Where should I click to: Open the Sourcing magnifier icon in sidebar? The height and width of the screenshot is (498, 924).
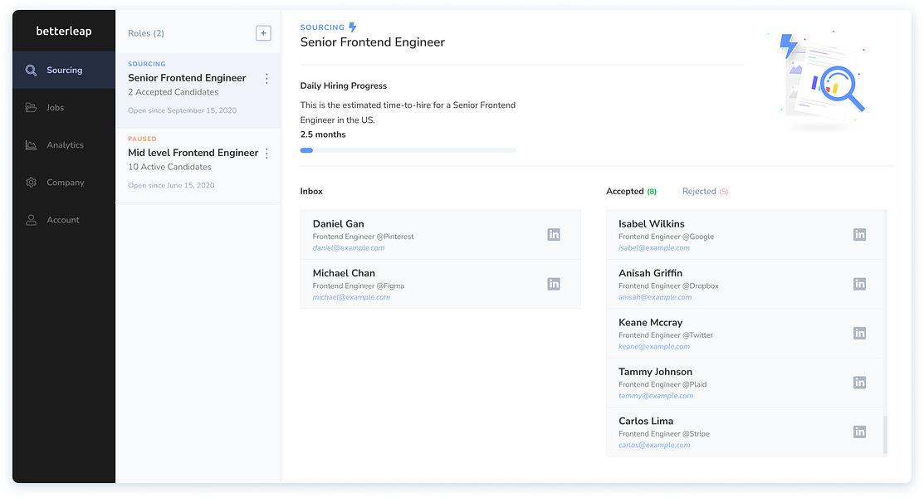(x=32, y=70)
